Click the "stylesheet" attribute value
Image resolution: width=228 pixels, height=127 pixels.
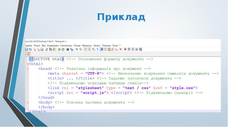point(90,88)
